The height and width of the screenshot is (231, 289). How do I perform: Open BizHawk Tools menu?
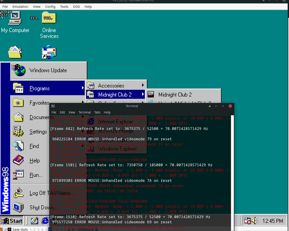[64, 7]
